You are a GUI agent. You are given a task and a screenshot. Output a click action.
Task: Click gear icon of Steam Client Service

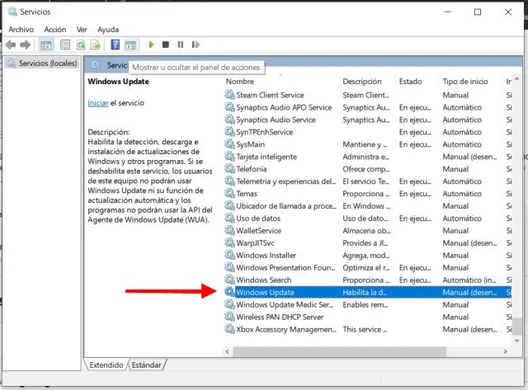229,95
